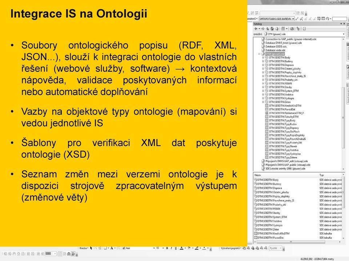The width and height of the screenshot is (349, 261).
Task: Expand the DTM.SDEDTM.Doprava dataset node
Action: [x=263, y=65]
